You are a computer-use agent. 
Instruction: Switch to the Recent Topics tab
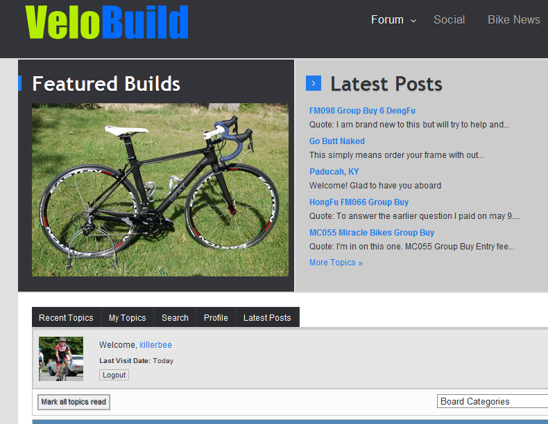tap(66, 317)
